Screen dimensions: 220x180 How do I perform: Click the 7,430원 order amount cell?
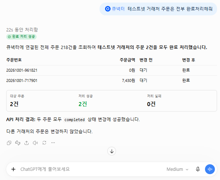[128, 80]
